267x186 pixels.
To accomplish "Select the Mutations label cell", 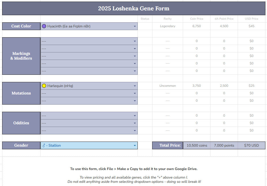I will click(21, 93).
